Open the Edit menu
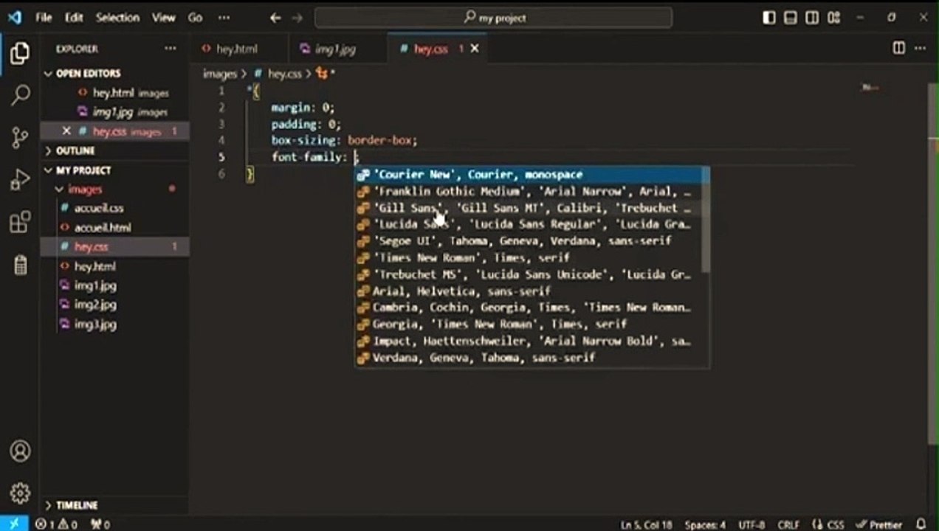The width and height of the screenshot is (939, 531). 74,18
